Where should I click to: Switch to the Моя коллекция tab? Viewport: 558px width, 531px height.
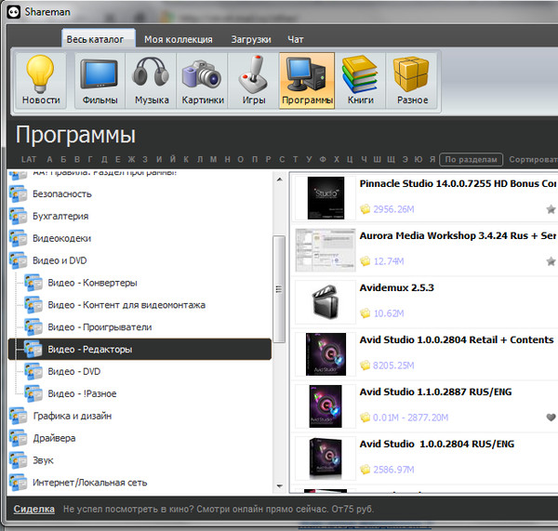179,39
